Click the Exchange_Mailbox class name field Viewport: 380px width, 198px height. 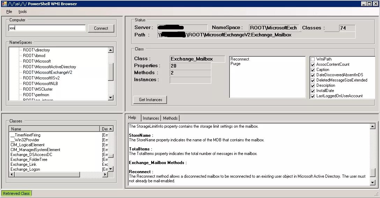pyautogui.click(x=197, y=59)
